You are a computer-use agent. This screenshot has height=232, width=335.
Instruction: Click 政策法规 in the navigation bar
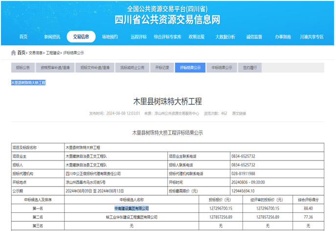[x=196, y=37]
